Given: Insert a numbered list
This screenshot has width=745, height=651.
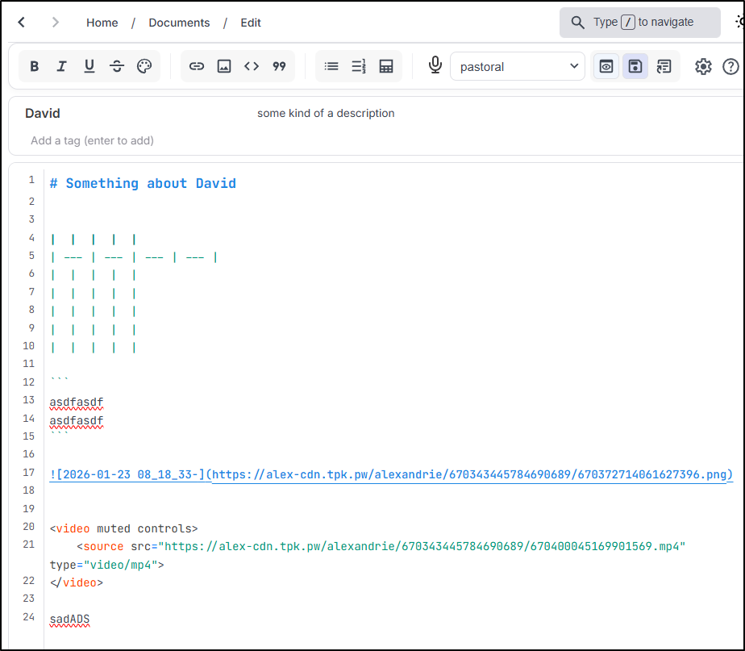Looking at the screenshot, I should click(359, 66).
